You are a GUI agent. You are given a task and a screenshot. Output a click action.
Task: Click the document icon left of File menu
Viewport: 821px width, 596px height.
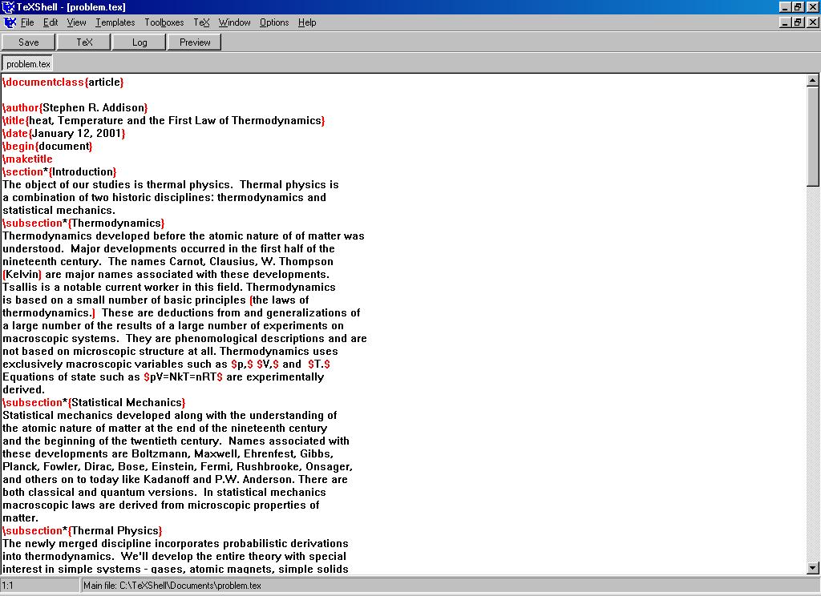[8, 22]
